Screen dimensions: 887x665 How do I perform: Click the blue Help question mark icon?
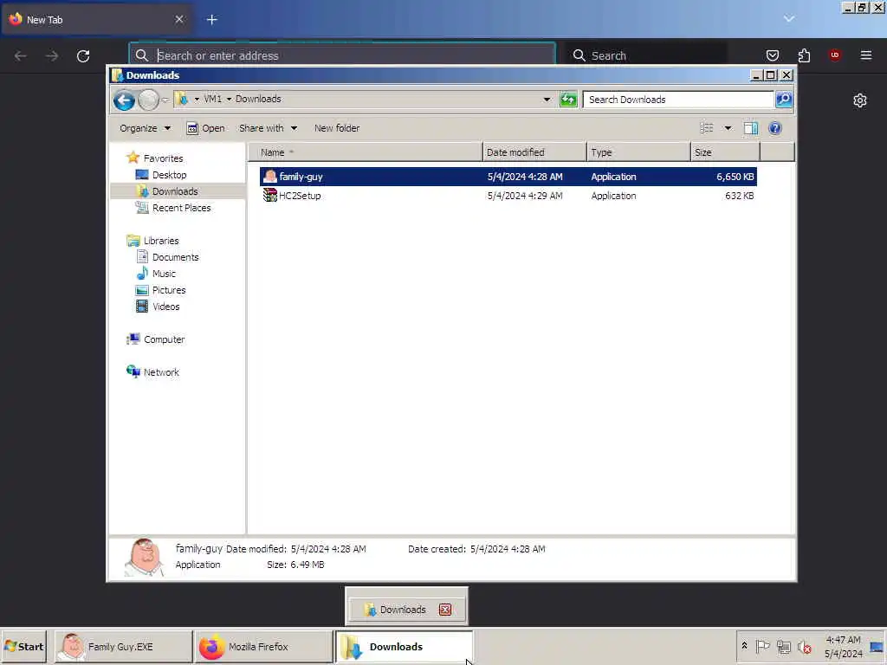point(775,128)
